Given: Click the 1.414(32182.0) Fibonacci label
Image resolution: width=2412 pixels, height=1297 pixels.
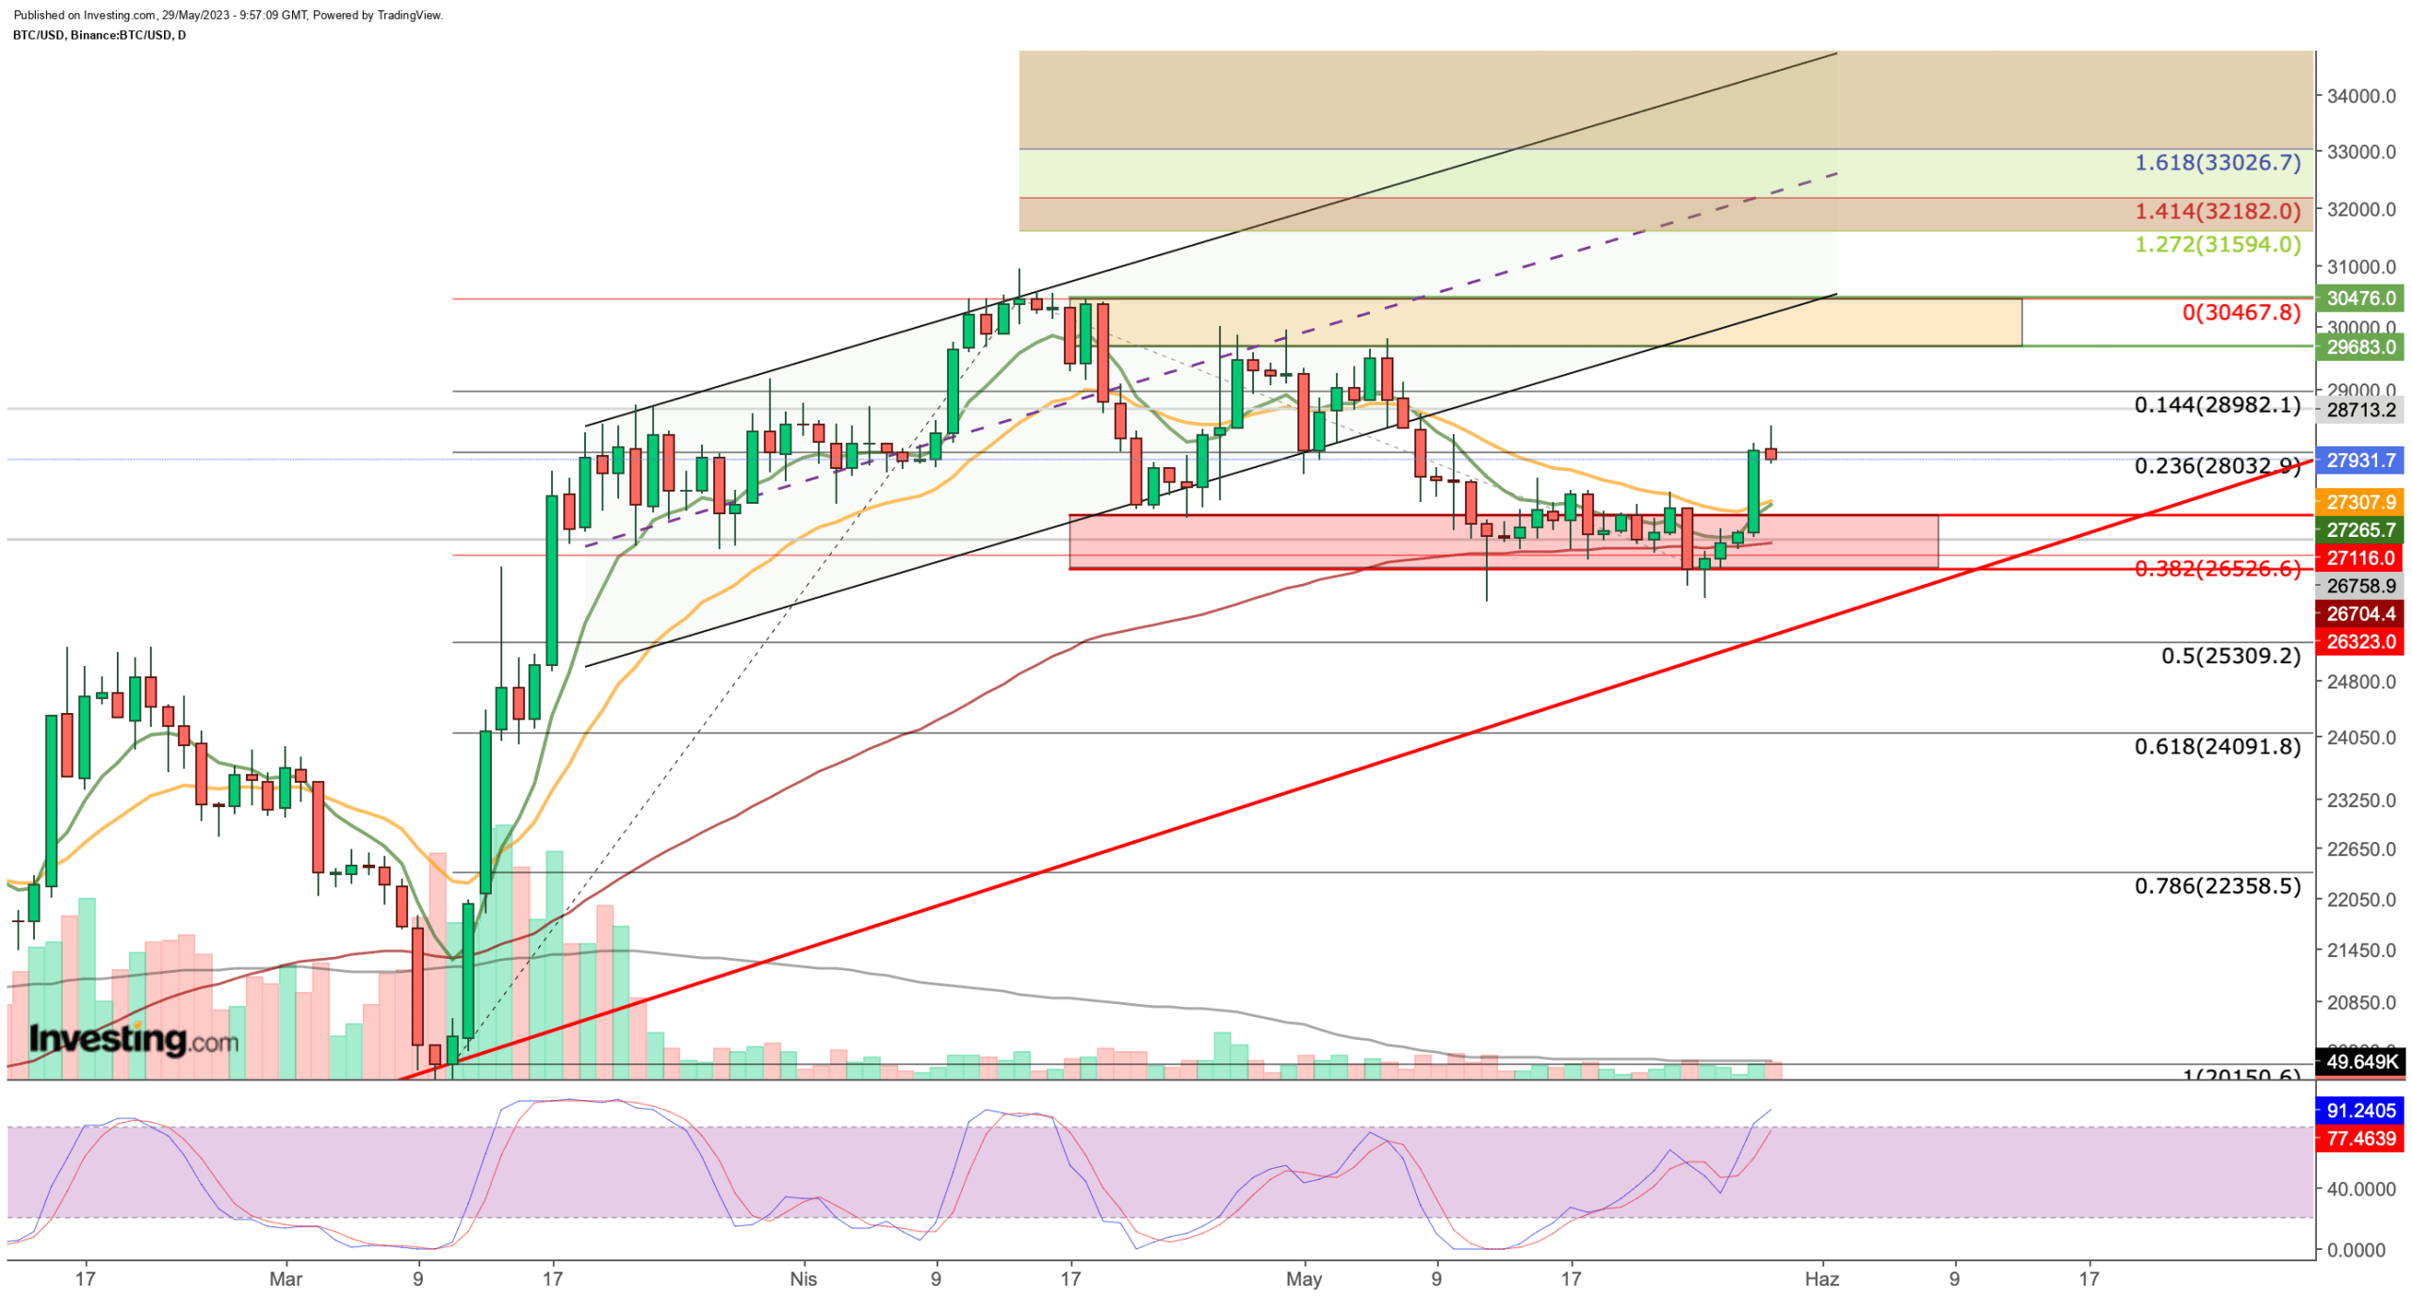Looking at the screenshot, I should (2216, 211).
